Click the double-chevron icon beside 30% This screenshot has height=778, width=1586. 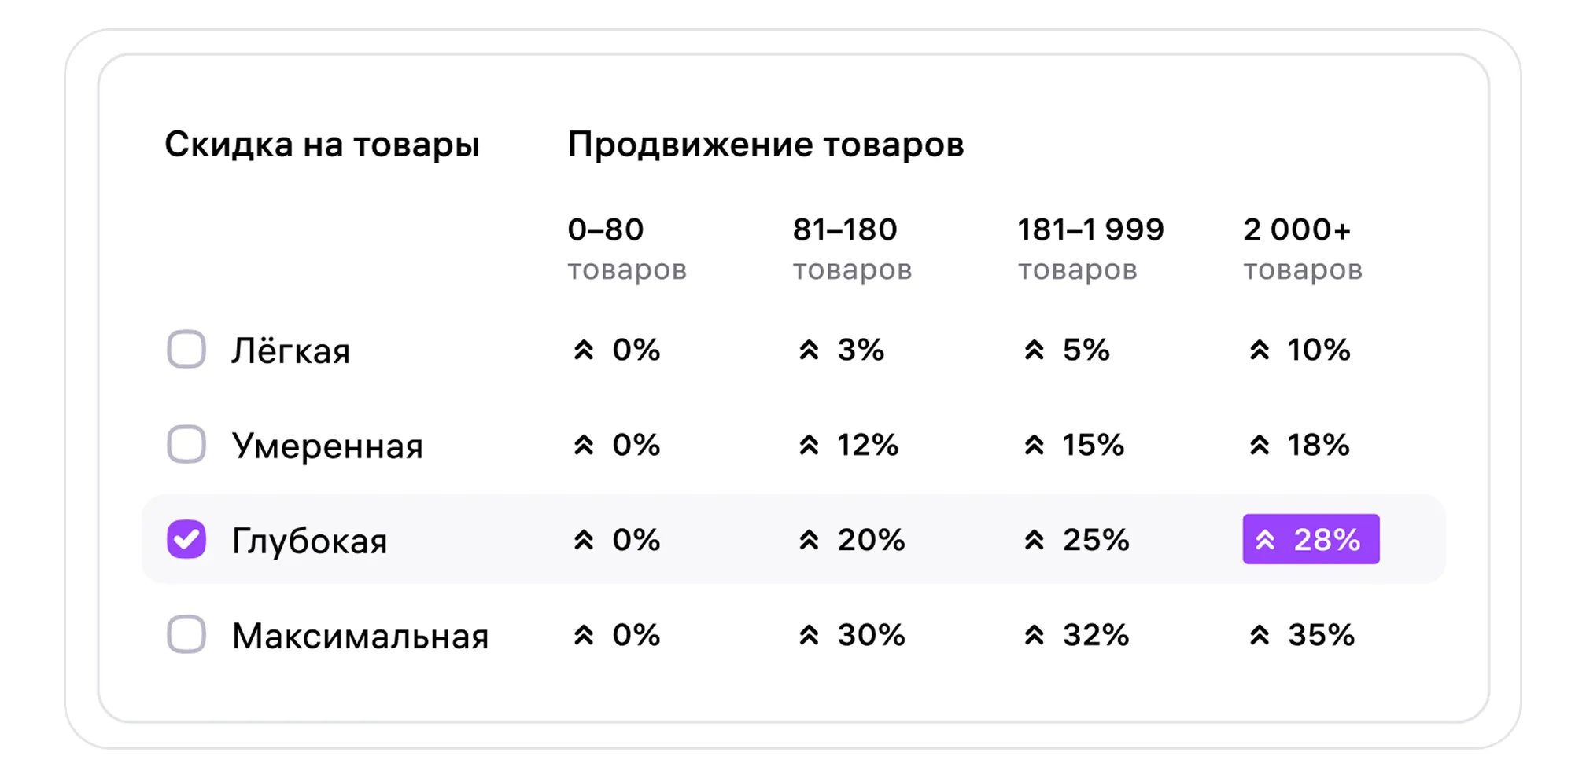coord(809,635)
